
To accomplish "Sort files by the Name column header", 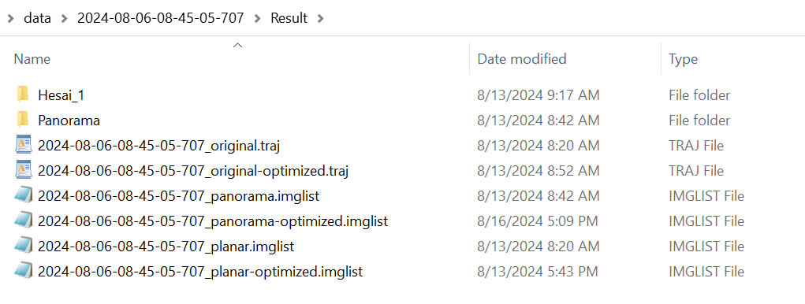I will (32, 59).
